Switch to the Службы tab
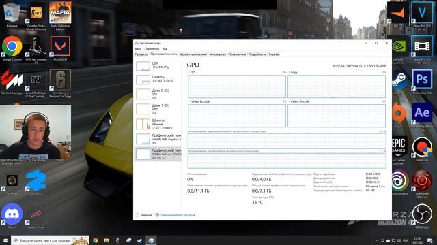Image resolution: width=437 pixels, height=245 pixels. click(274, 54)
